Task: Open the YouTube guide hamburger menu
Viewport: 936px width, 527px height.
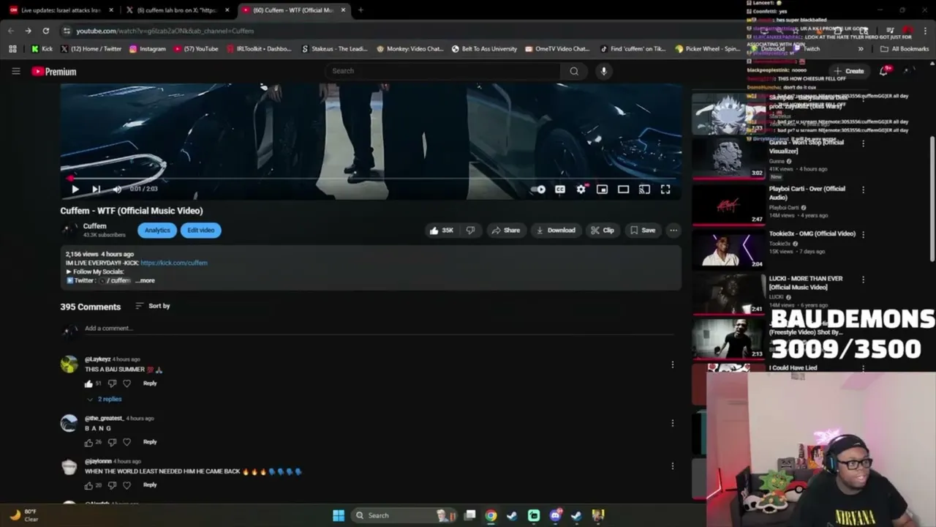Action: (16, 71)
